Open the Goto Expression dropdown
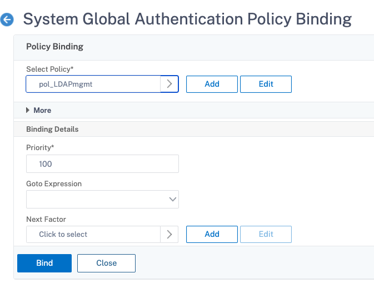This screenshot has height=283, width=374. tap(102, 199)
